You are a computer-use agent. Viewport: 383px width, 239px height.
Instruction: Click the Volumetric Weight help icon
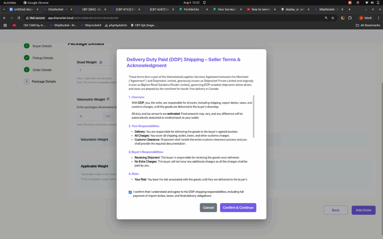coord(108,99)
